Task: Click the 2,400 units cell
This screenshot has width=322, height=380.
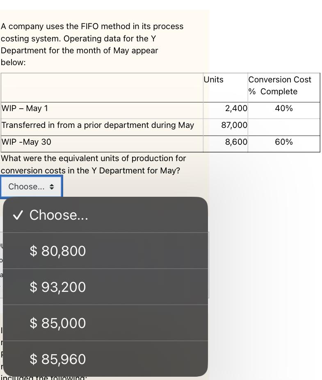Action: tap(234, 108)
